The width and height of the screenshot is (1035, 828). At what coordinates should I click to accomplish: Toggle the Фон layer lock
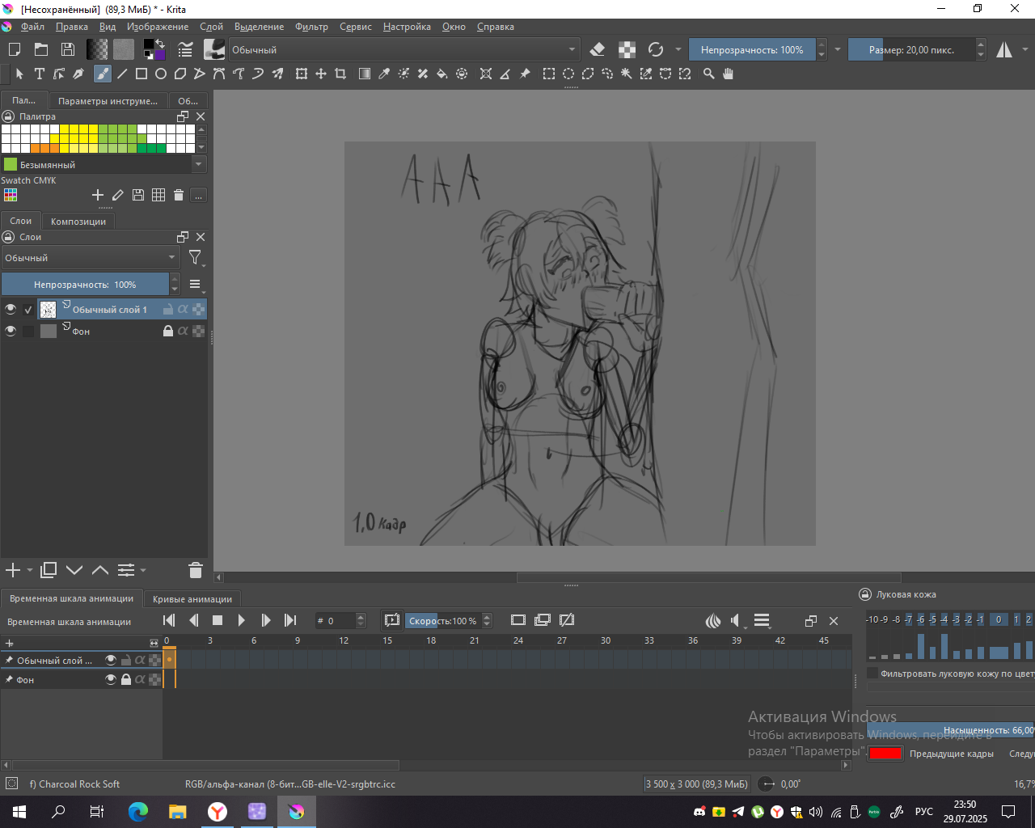[x=168, y=331]
